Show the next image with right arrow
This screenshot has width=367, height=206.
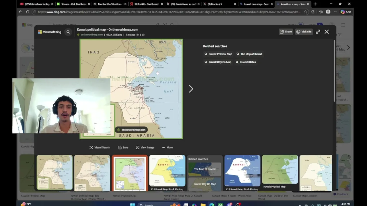point(191,89)
